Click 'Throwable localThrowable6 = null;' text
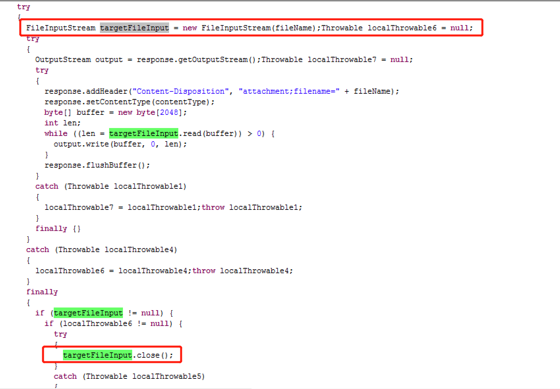This screenshot has height=389, width=560. [x=397, y=28]
